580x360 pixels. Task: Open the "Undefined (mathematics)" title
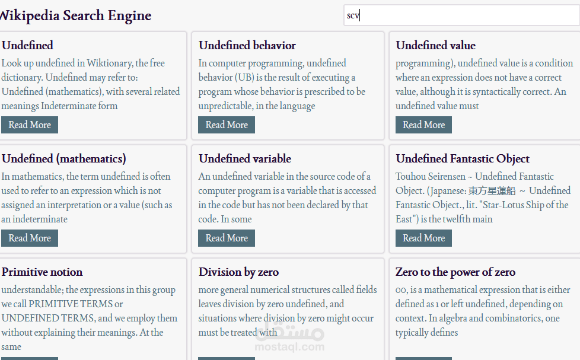(x=64, y=158)
